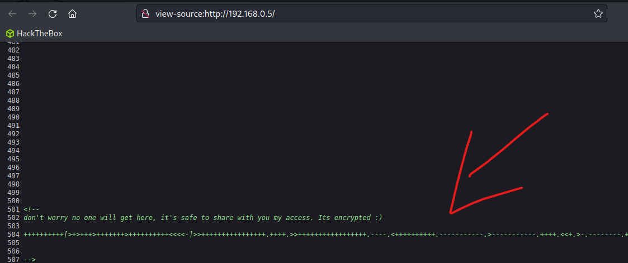The image size is (628, 263).
Task: Click the closing comment tag on line 507
Action: tap(30, 260)
